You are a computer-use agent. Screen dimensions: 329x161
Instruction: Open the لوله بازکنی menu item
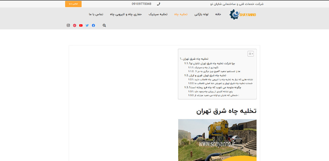tap(201, 14)
